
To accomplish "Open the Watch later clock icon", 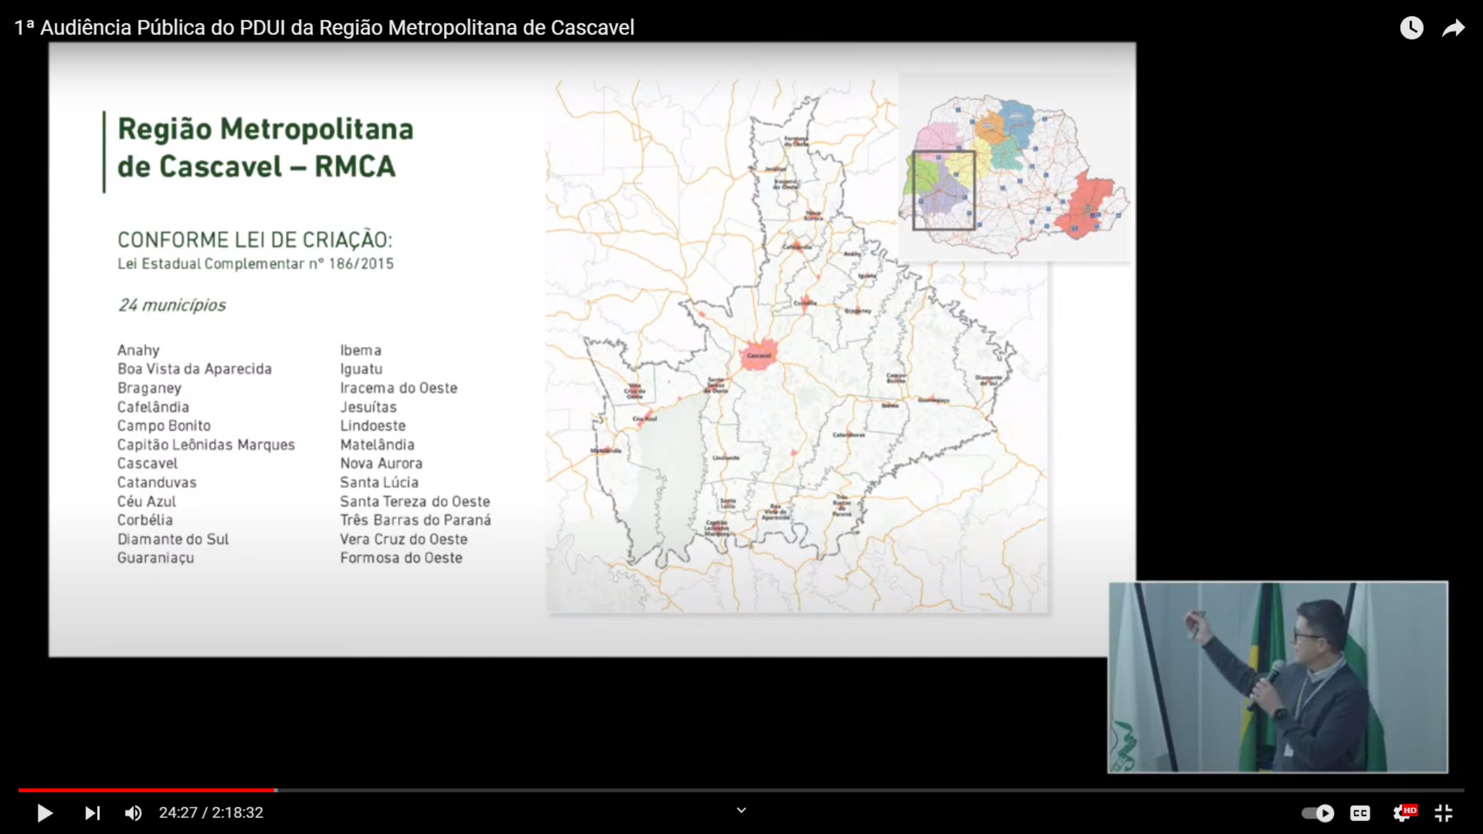I will click(x=1412, y=28).
